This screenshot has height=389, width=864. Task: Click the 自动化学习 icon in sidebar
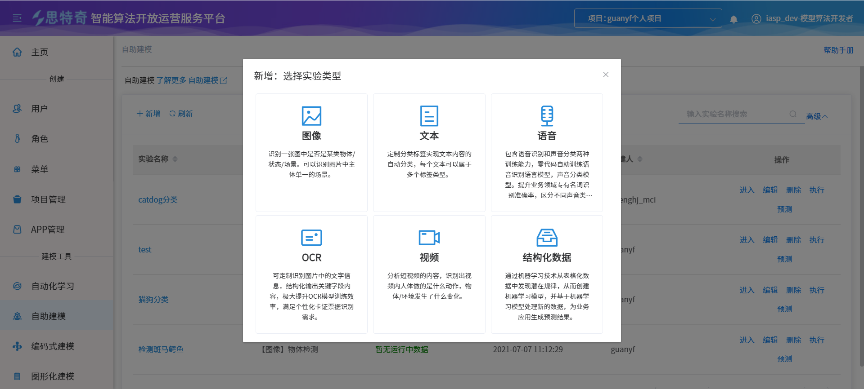[x=17, y=286]
